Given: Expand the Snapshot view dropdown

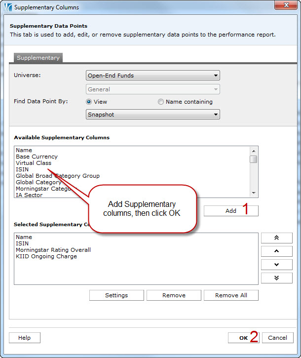Looking at the screenshot, I should point(153,115).
